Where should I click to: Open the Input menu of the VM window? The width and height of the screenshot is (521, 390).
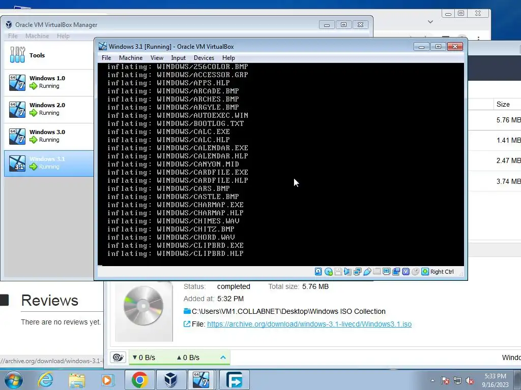coord(178,58)
